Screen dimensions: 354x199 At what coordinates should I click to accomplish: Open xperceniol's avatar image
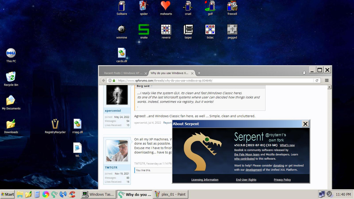117,95
